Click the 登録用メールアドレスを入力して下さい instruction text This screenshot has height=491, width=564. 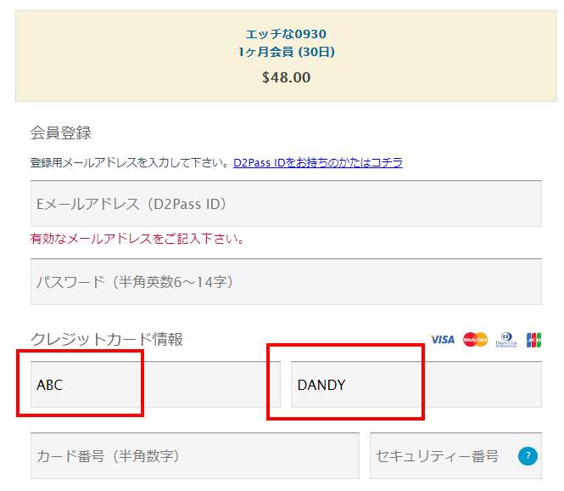coord(129,162)
